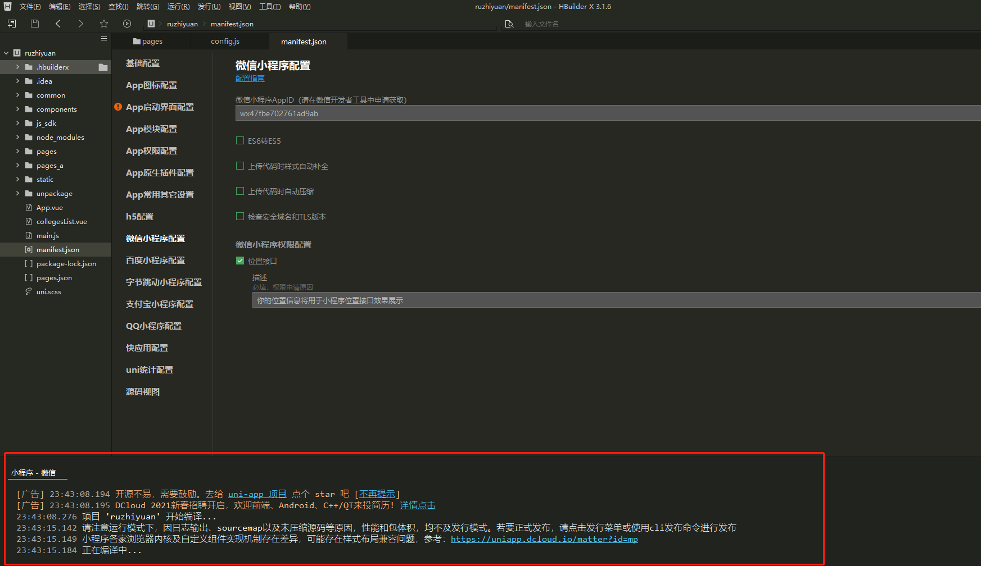Image resolution: width=981 pixels, height=566 pixels.
Task: Open the 发行(U) menu
Action: (x=209, y=7)
